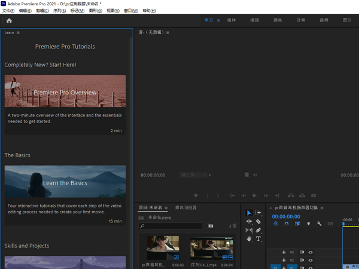Select the Razor tool
Image resolution: width=359 pixels, height=269 pixels.
pyautogui.click(x=258, y=221)
